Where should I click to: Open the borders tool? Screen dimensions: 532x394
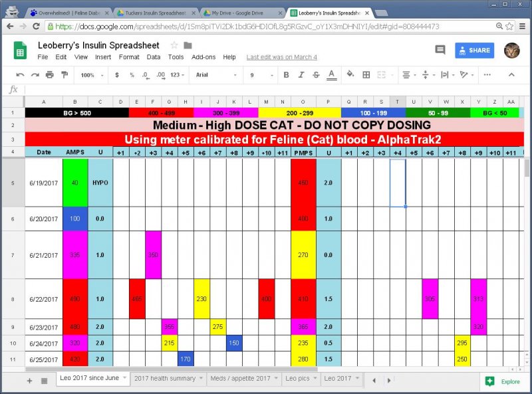pyautogui.click(x=366, y=75)
